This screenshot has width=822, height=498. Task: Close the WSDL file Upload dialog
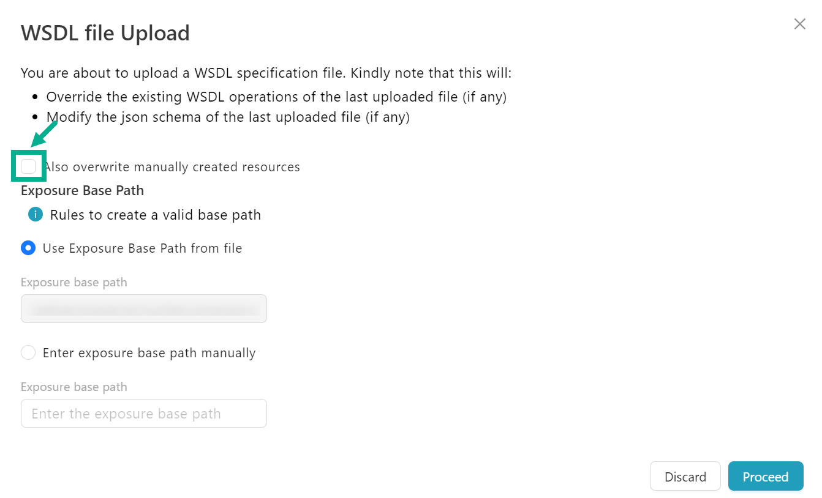[x=799, y=24]
